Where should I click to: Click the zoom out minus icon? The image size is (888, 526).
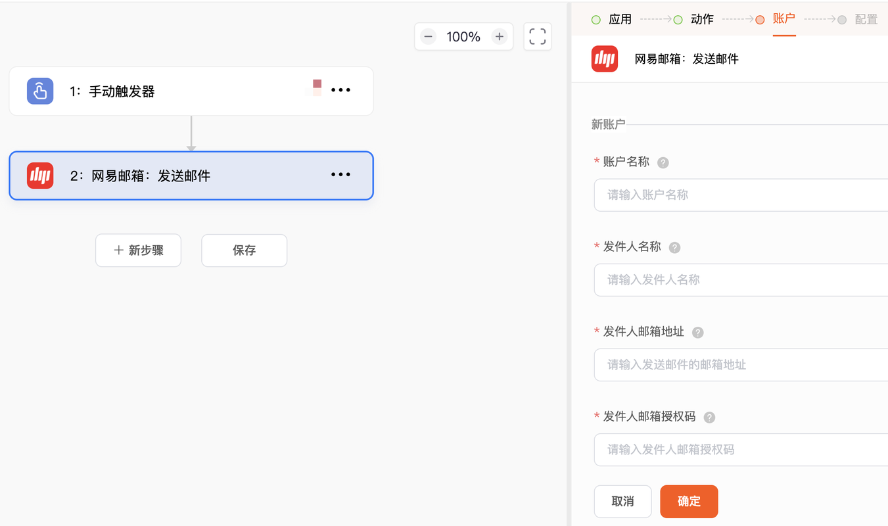pyautogui.click(x=428, y=37)
